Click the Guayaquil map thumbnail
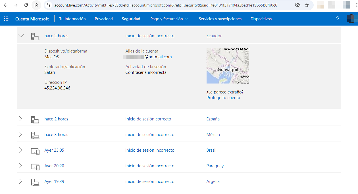The image size is (358, 194). pos(228,66)
